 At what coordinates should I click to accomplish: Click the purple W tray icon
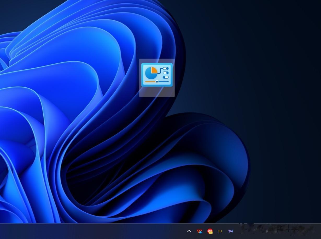click(x=231, y=231)
